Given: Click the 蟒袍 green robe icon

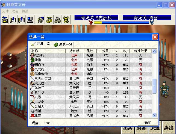Looking at the screenshot, I should coord(32,60).
